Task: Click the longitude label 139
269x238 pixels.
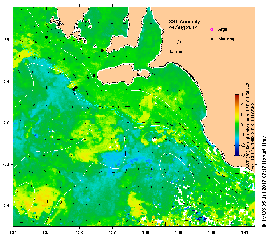Action: point(179,233)
